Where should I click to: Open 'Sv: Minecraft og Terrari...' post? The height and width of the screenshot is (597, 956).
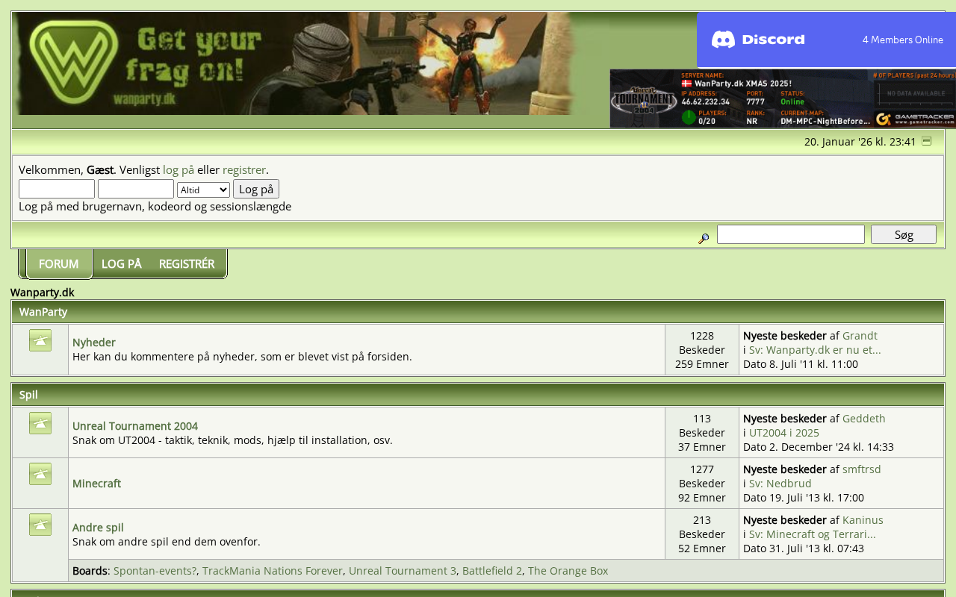coord(813,534)
